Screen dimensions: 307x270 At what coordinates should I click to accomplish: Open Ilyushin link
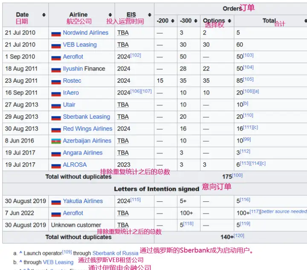tap(72, 69)
